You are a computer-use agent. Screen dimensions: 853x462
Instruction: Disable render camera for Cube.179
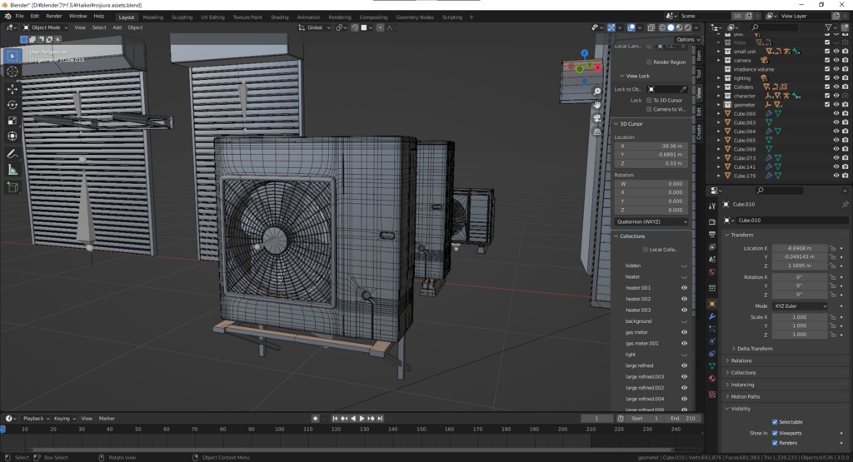[x=845, y=176]
